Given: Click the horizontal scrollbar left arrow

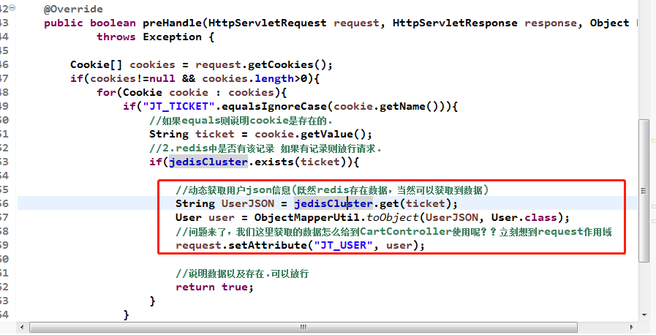Looking at the screenshot, I should tap(22, 327).
